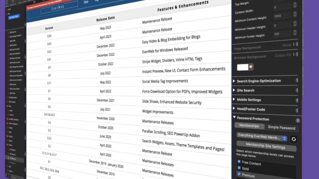
Task: Open the Password Protection help question mark
Action: pyautogui.click(x=297, y=121)
